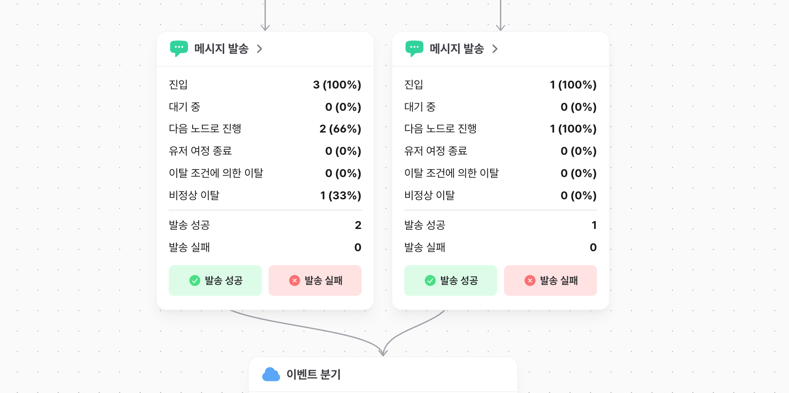
Task: Click the 진입 statistic row showing 3 (100%)
Action: click(265, 85)
